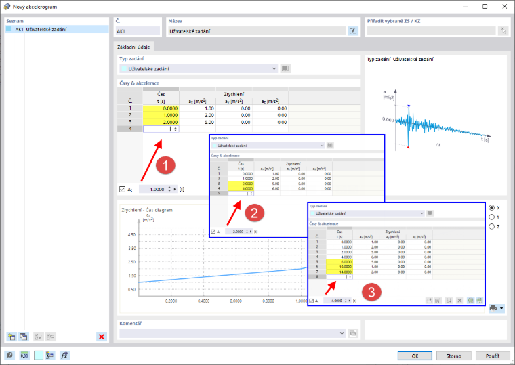Click the right arrow beside Δt value 1.0000

175,189
